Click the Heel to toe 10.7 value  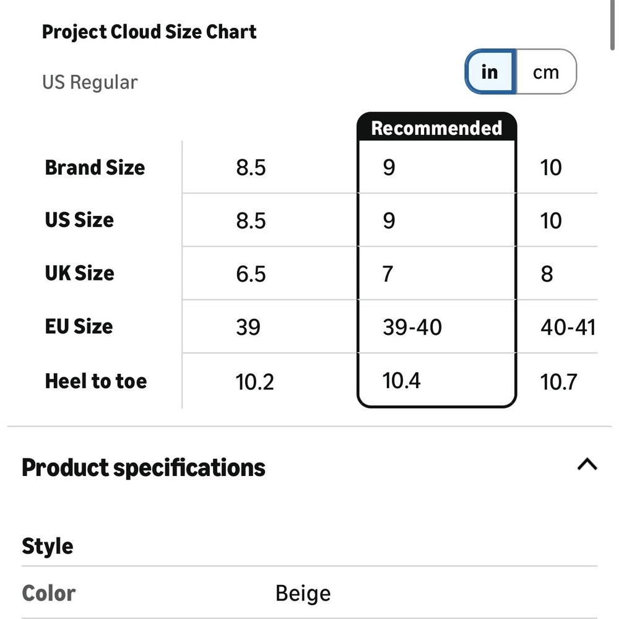point(558,382)
